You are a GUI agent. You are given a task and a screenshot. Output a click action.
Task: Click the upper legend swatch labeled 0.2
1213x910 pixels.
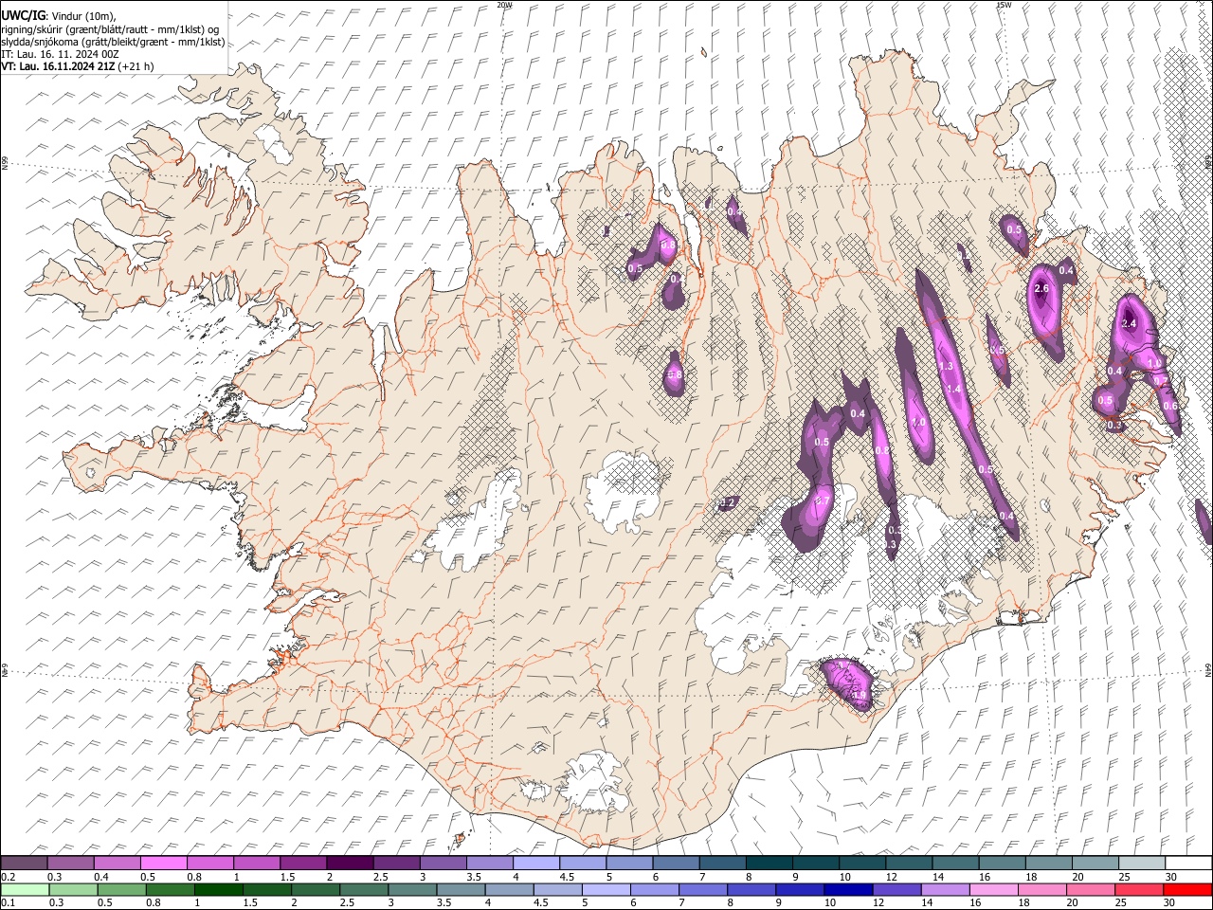point(24,864)
